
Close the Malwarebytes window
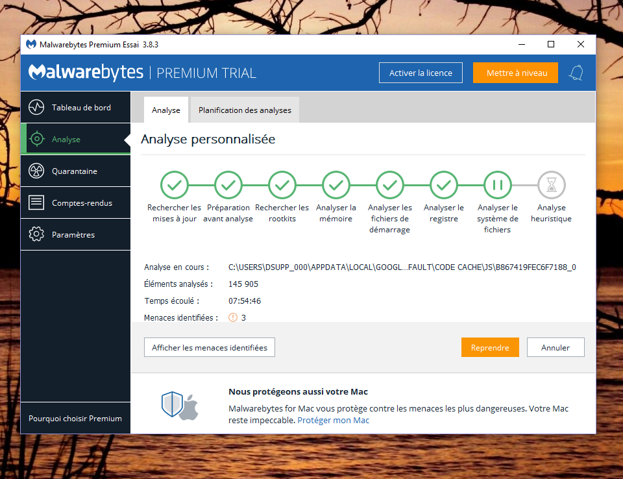(580, 44)
